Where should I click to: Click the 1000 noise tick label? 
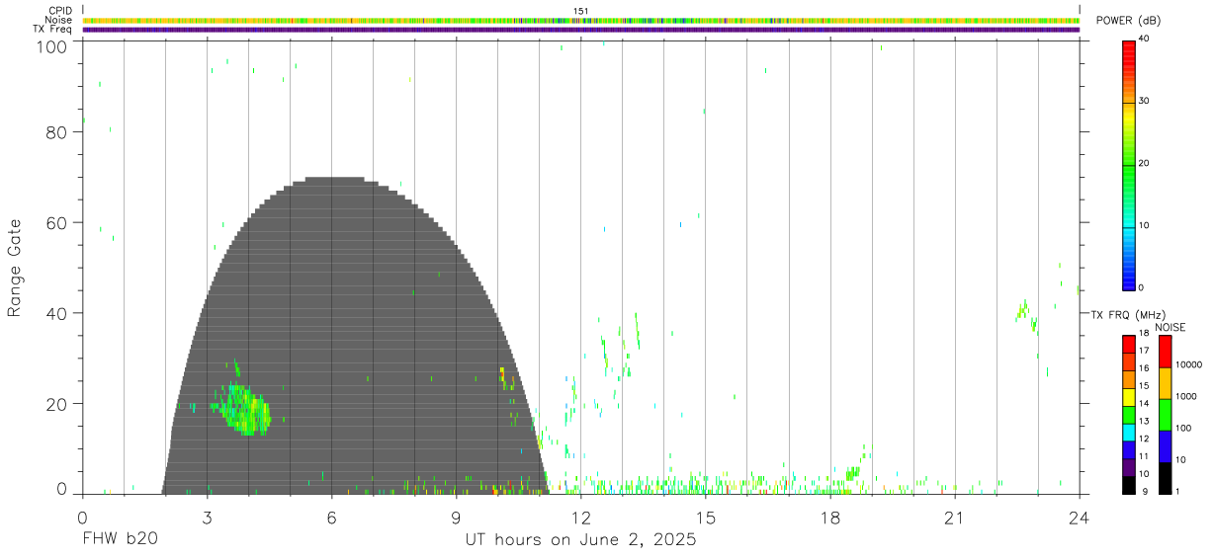[x=1187, y=396]
